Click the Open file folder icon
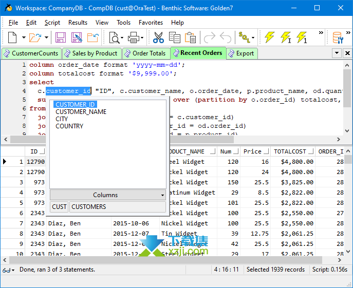Screen dimensions: 353x288 [x=35, y=37]
